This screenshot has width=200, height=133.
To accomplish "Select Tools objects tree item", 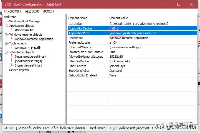I will click(x=18, y=43).
